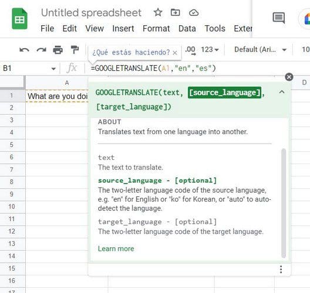Click the [target_language]) syntax text
Screen dimensions: 310x293
pyautogui.click(x=134, y=107)
